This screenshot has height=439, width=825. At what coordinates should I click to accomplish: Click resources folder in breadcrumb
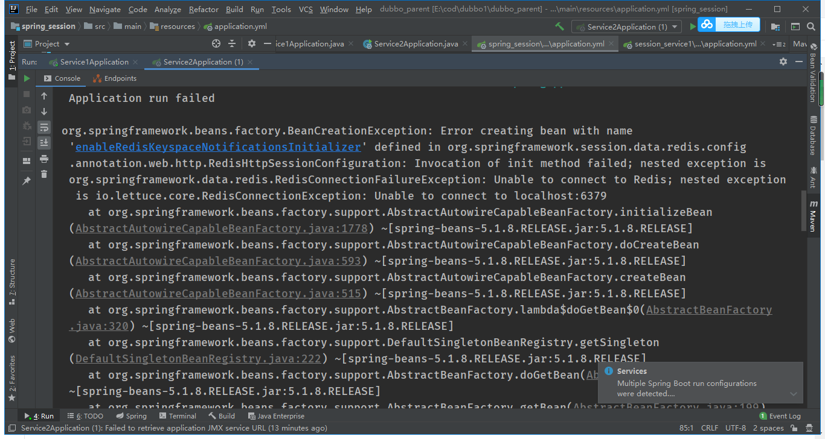point(172,27)
